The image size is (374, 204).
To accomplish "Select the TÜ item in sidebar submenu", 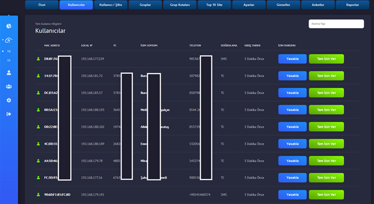I will coord(9,52).
